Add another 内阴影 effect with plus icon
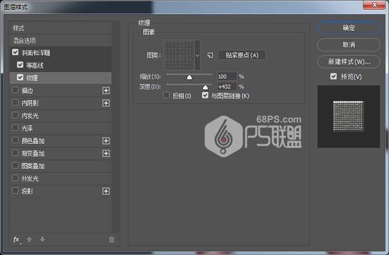389x255 pixels. (x=106, y=103)
